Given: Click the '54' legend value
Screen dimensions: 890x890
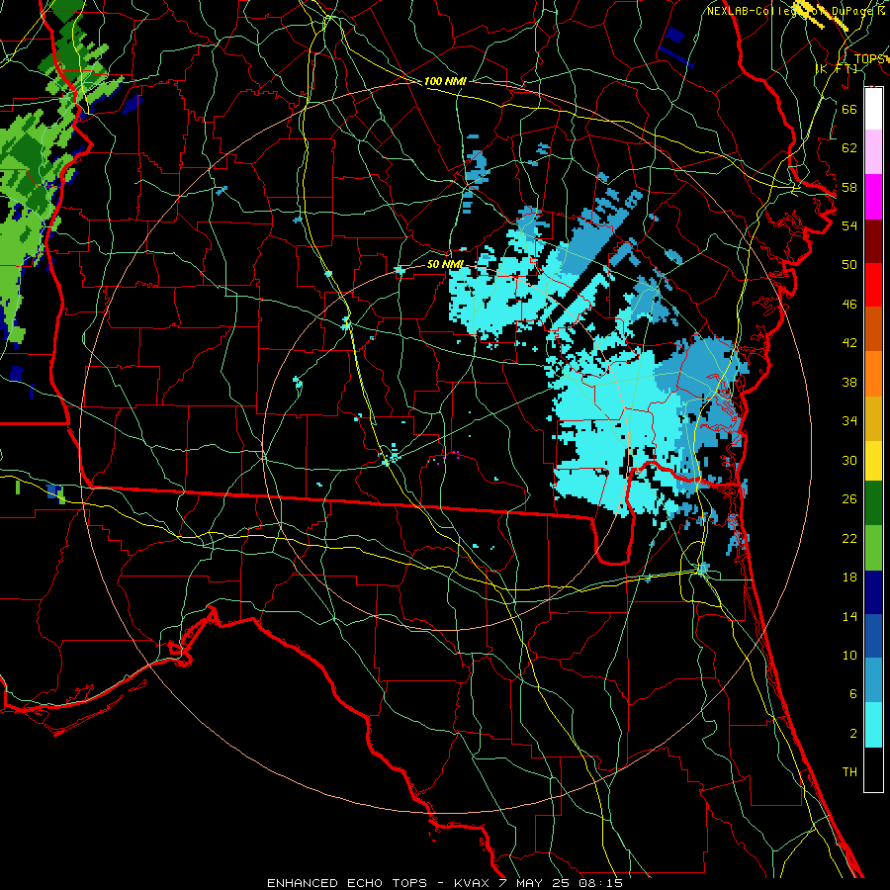Looking at the screenshot, I should pyautogui.click(x=849, y=225).
